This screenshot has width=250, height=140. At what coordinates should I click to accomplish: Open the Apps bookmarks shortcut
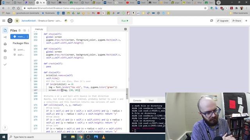tap(6, 13)
